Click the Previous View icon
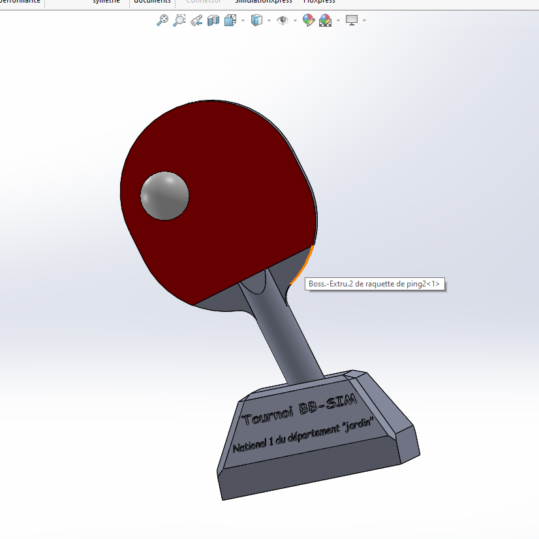 coord(196,20)
